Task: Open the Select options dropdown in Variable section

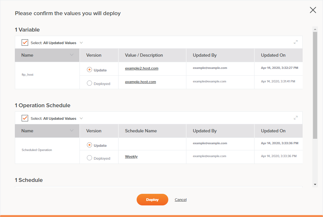Action: [x=81, y=42]
